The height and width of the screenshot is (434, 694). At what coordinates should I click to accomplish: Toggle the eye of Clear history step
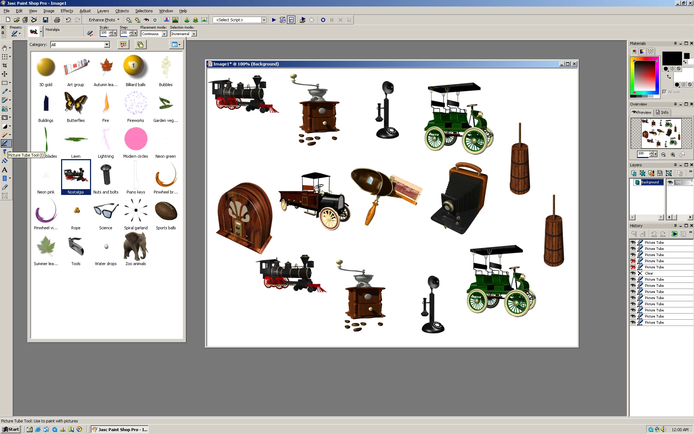click(x=633, y=273)
